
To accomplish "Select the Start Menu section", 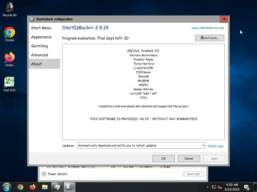I will (41, 28).
